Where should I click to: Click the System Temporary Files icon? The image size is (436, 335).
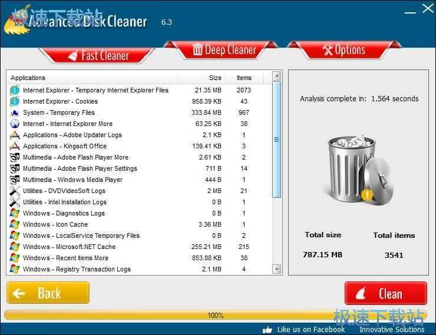(x=15, y=112)
